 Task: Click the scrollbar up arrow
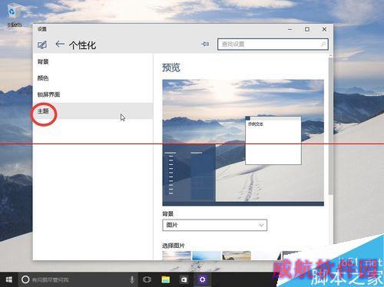330,55
